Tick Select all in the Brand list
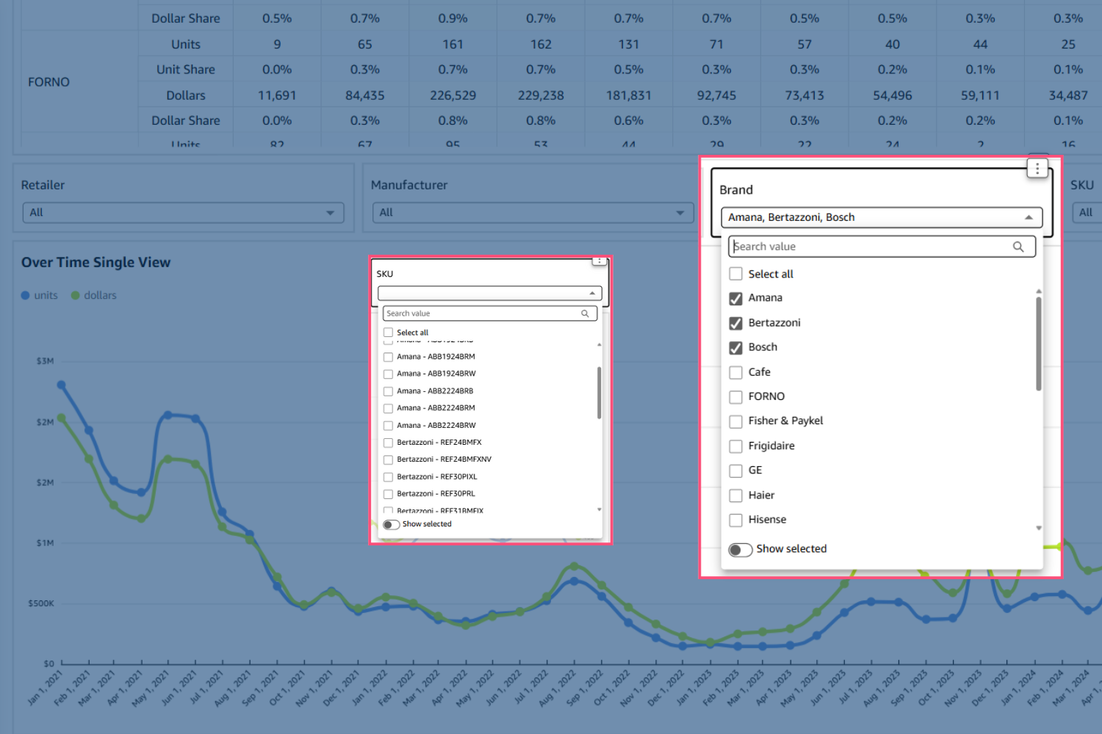The height and width of the screenshot is (734, 1102). click(x=735, y=275)
